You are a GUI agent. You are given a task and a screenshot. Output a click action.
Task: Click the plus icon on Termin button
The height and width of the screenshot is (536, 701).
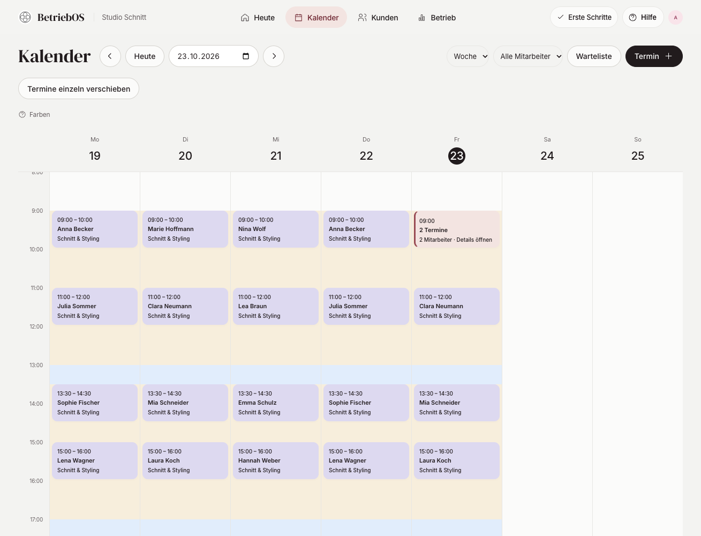(x=668, y=56)
